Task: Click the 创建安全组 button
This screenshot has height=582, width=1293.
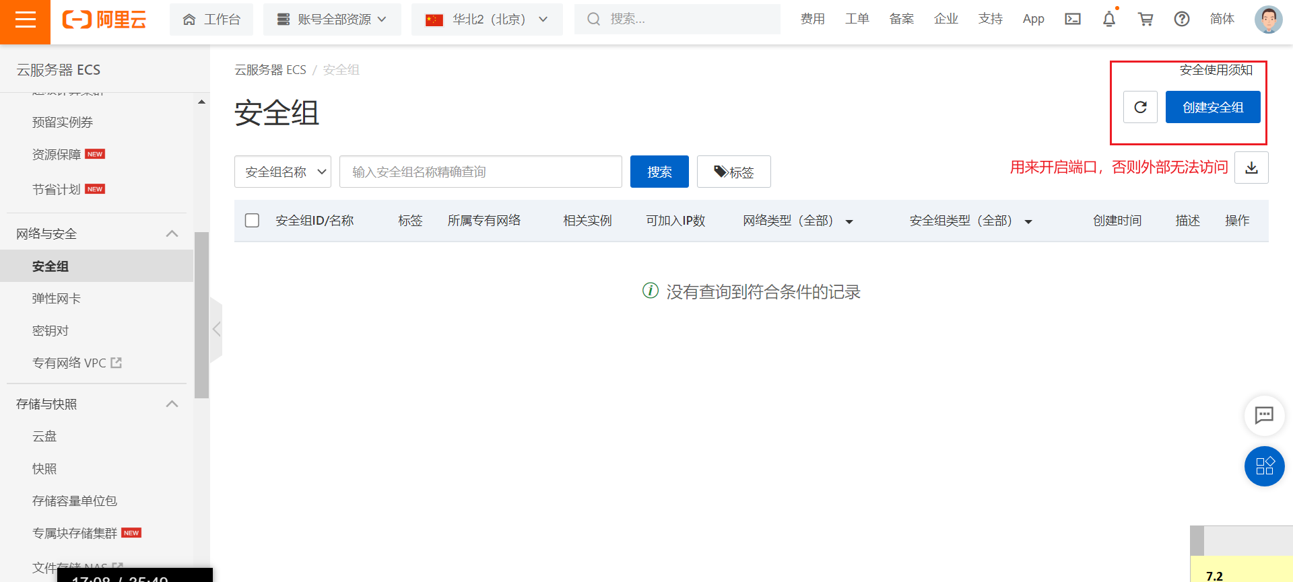Action: coord(1213,107)
